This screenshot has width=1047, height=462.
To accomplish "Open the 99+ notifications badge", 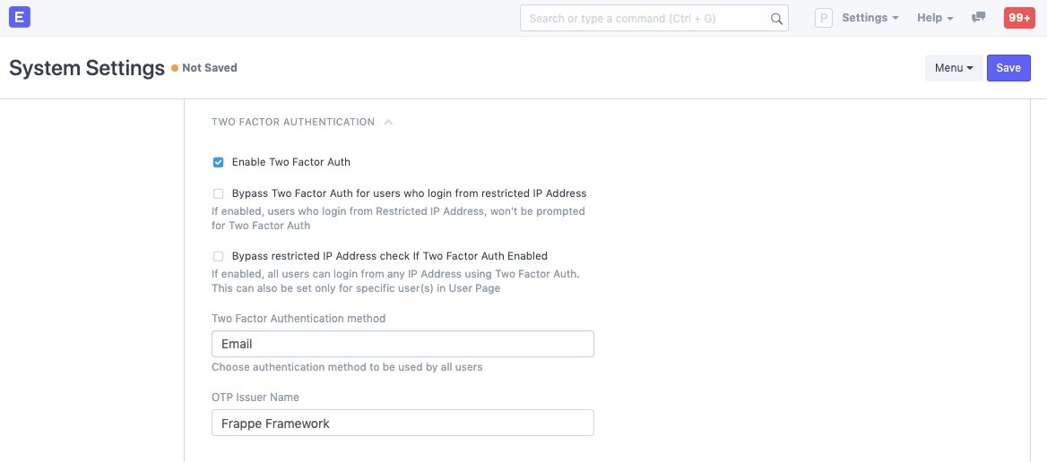I will coord(1019,18).
